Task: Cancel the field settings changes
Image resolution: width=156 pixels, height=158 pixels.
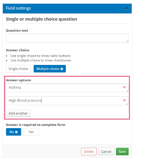Action: tap(106, 152)
